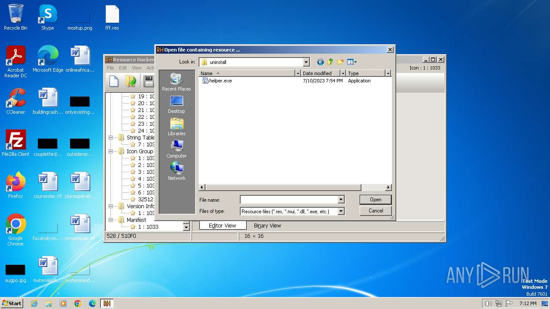
Task: Open Internet Explorer from the taskbar
Action: 34,303
